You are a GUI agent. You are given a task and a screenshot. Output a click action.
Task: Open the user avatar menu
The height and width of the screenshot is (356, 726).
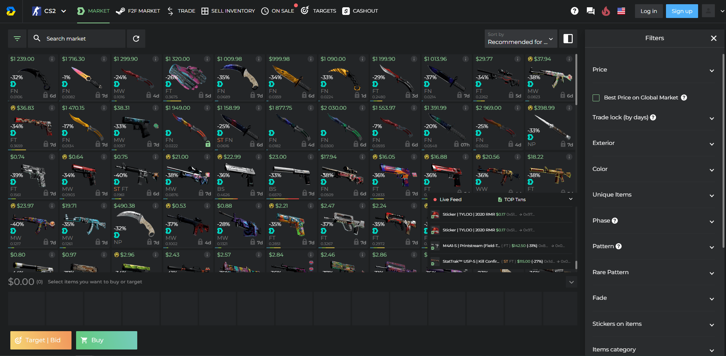[708, 11]
